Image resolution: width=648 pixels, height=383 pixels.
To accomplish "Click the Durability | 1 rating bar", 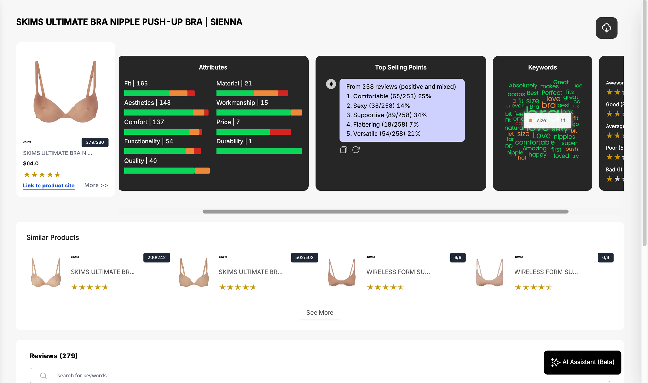I will click(x=259, y=151).
